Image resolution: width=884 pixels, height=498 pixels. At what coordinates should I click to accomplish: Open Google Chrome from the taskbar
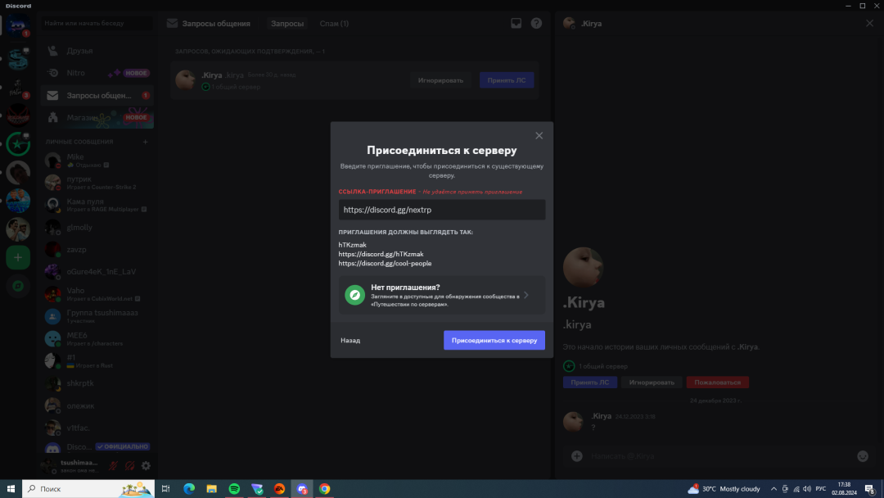pos(325,489)
